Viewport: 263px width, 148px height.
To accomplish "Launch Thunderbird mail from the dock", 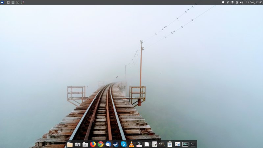I will [x=108, y=144].
